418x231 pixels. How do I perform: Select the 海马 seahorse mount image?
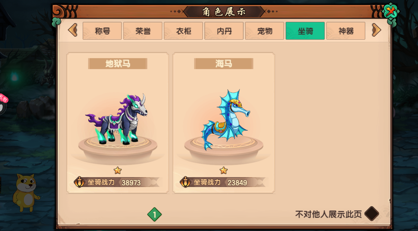click(224, 120)
